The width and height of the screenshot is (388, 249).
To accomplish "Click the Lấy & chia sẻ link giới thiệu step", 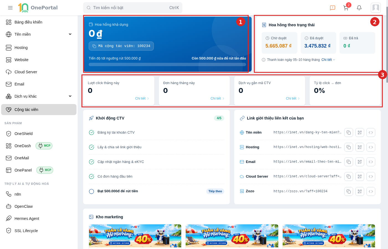I will pyautogui.click(x=156, y=147).
